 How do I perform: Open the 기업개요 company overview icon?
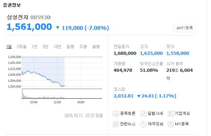click(x=171, y=114)
